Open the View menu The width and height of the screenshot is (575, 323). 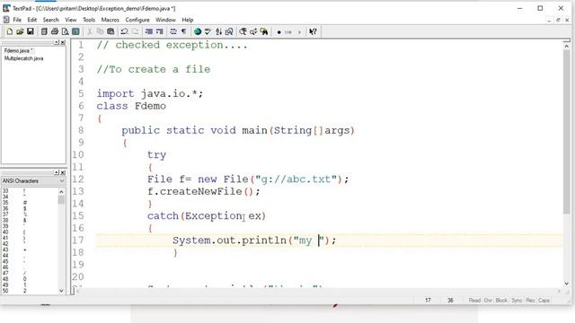[71, 20]
